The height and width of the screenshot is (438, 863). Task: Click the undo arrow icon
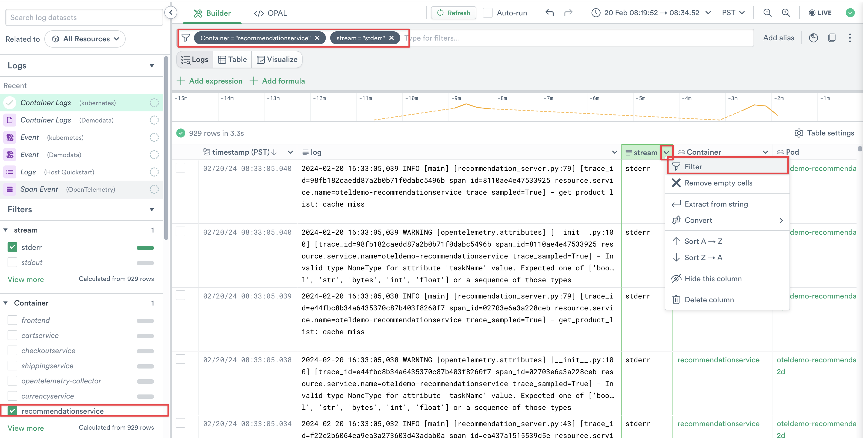(549, 13)
